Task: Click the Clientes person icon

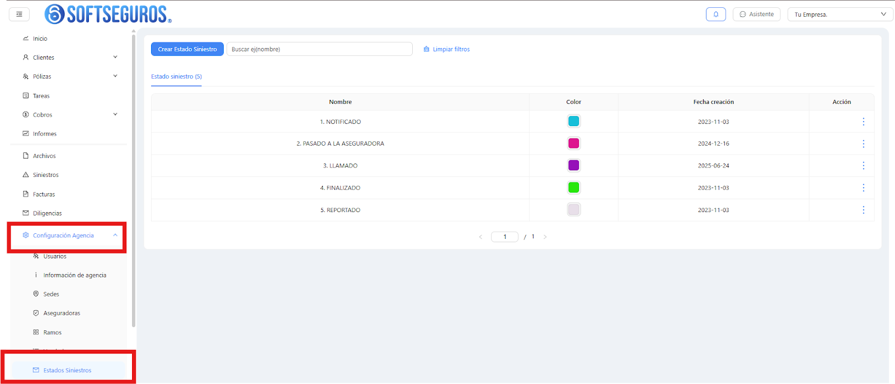Action: (26, 57)
